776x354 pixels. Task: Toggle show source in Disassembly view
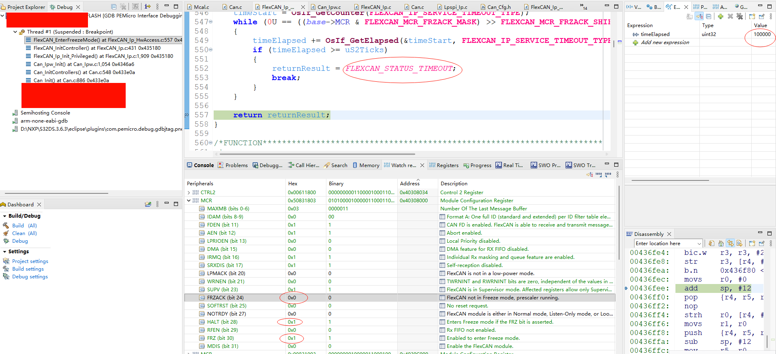tap(740, 243)
